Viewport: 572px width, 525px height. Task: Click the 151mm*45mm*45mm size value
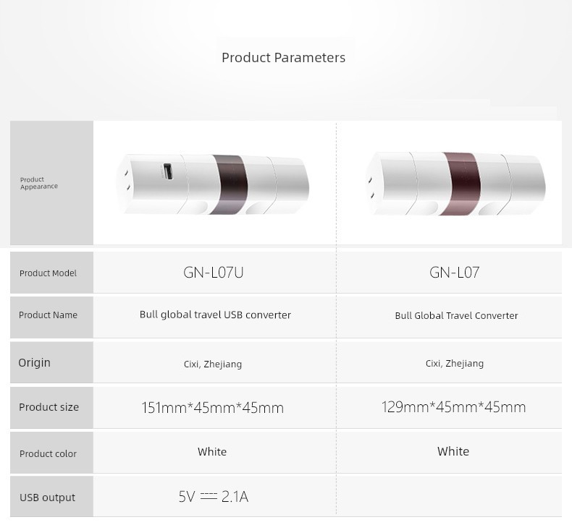[212, 408]
